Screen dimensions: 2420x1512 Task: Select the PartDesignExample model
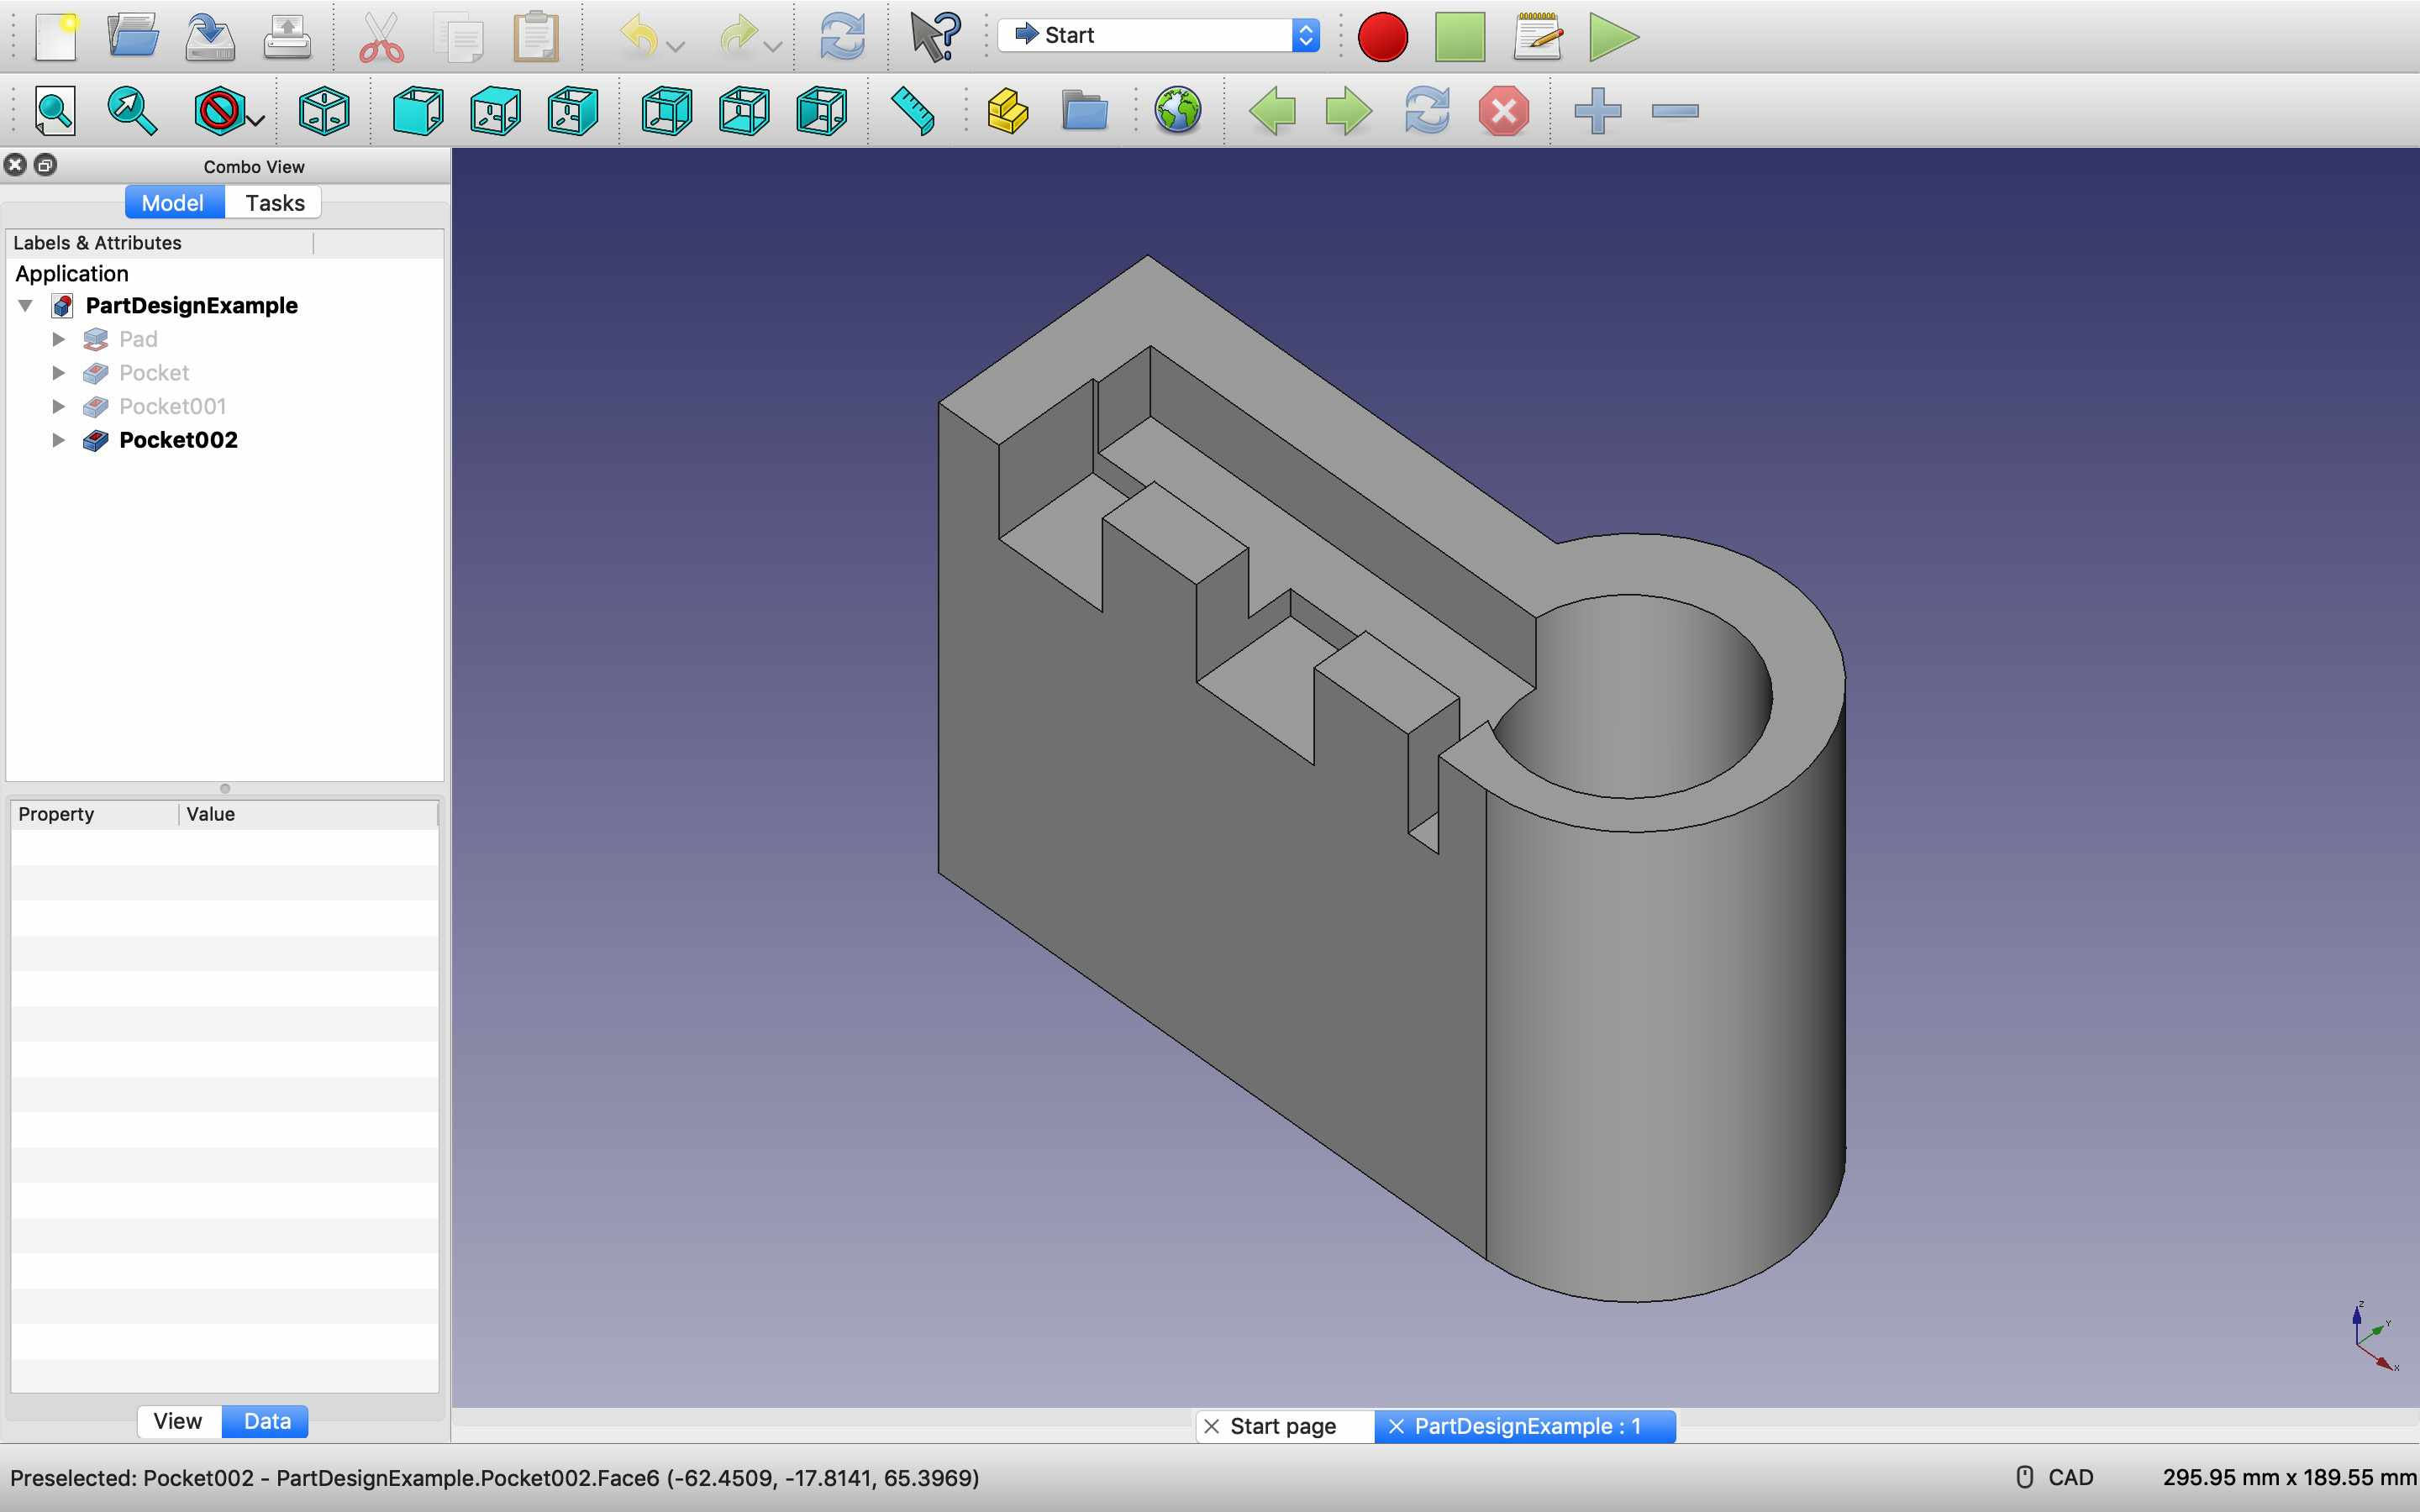pos(190,305)
